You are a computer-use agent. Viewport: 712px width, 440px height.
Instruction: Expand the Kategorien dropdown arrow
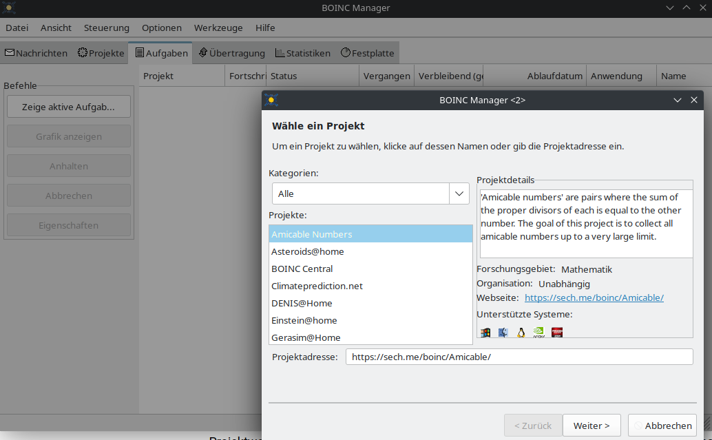pos(459,193)
